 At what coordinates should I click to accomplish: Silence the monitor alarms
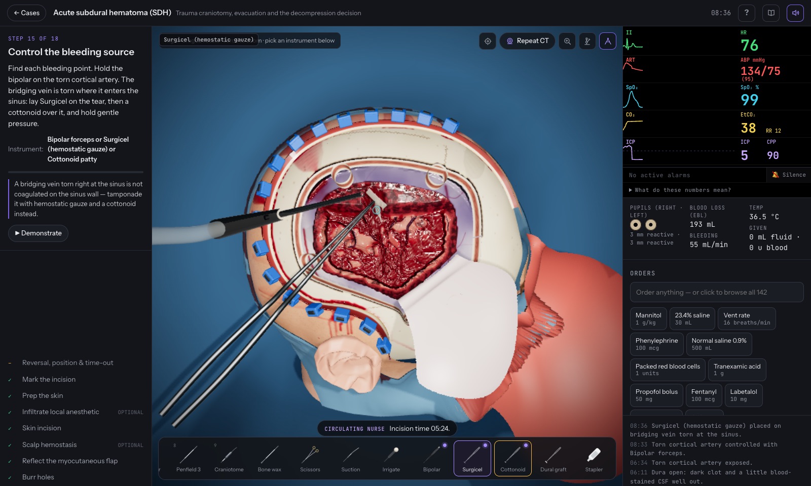789,175
